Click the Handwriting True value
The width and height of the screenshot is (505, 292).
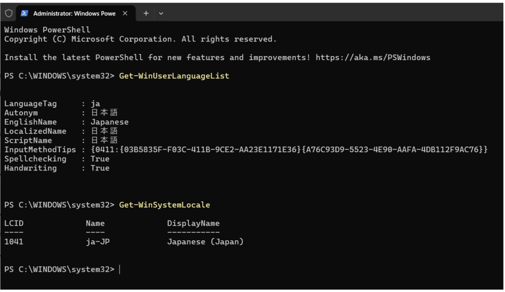pos(100,168)
